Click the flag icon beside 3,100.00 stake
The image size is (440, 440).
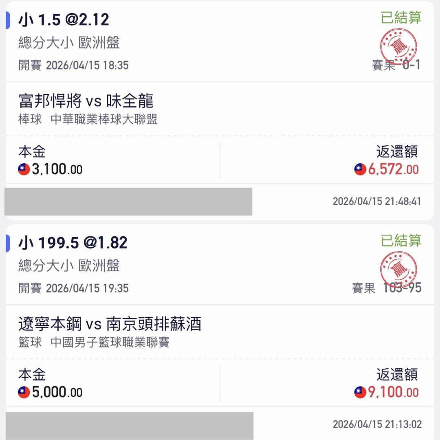(x=24, y=169)
